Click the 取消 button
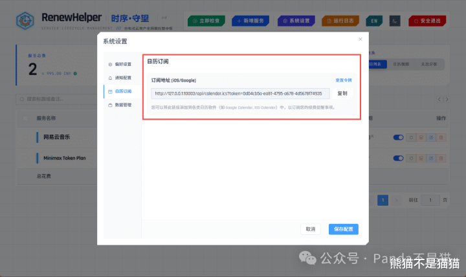 coord(310,229)
